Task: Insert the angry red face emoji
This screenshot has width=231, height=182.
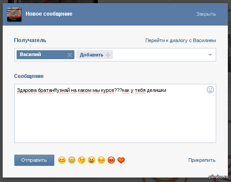Action: (x=111, y=160)
